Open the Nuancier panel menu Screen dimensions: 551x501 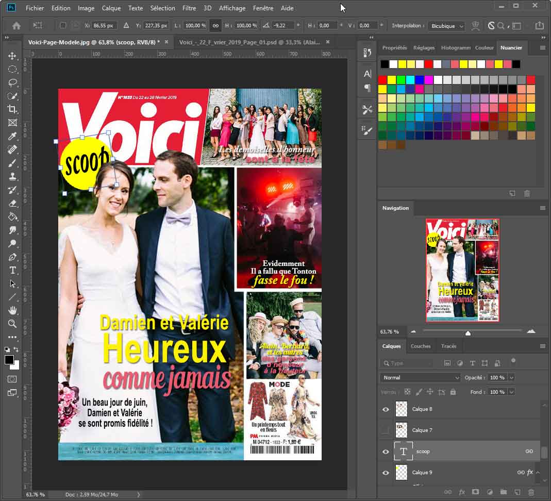[x=543, y=48]
